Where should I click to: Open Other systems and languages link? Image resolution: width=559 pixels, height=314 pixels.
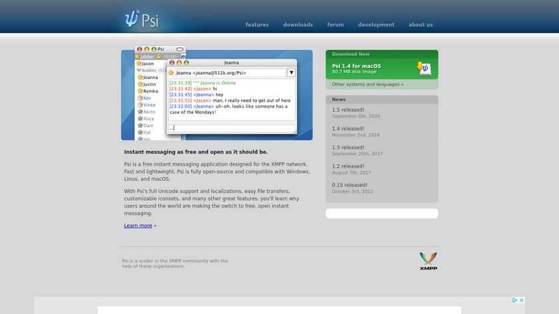click(x=367, y=84)
